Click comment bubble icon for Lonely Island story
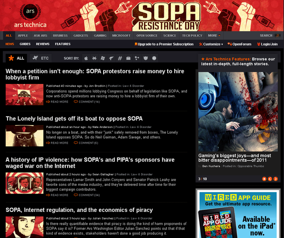 click(76, 143)
